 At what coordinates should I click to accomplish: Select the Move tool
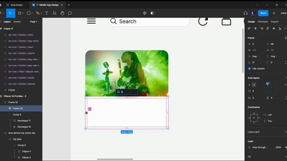click(10, 13)
